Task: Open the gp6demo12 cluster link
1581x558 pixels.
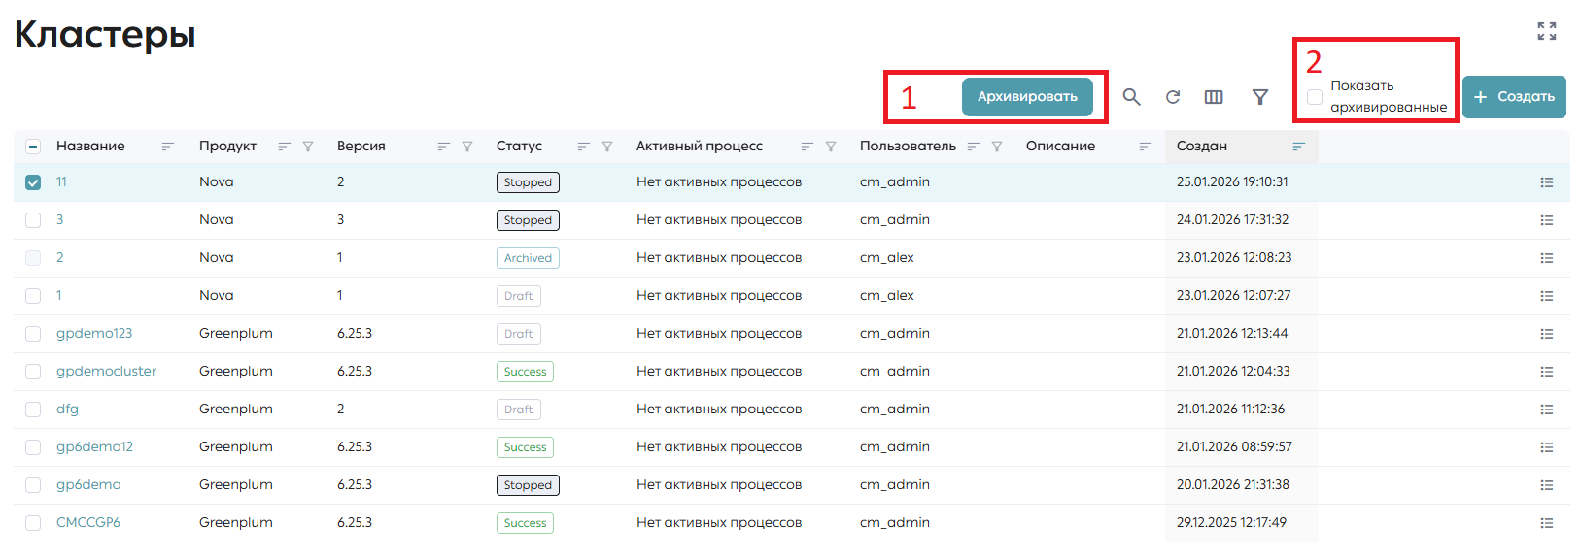Action: [94, 447]
